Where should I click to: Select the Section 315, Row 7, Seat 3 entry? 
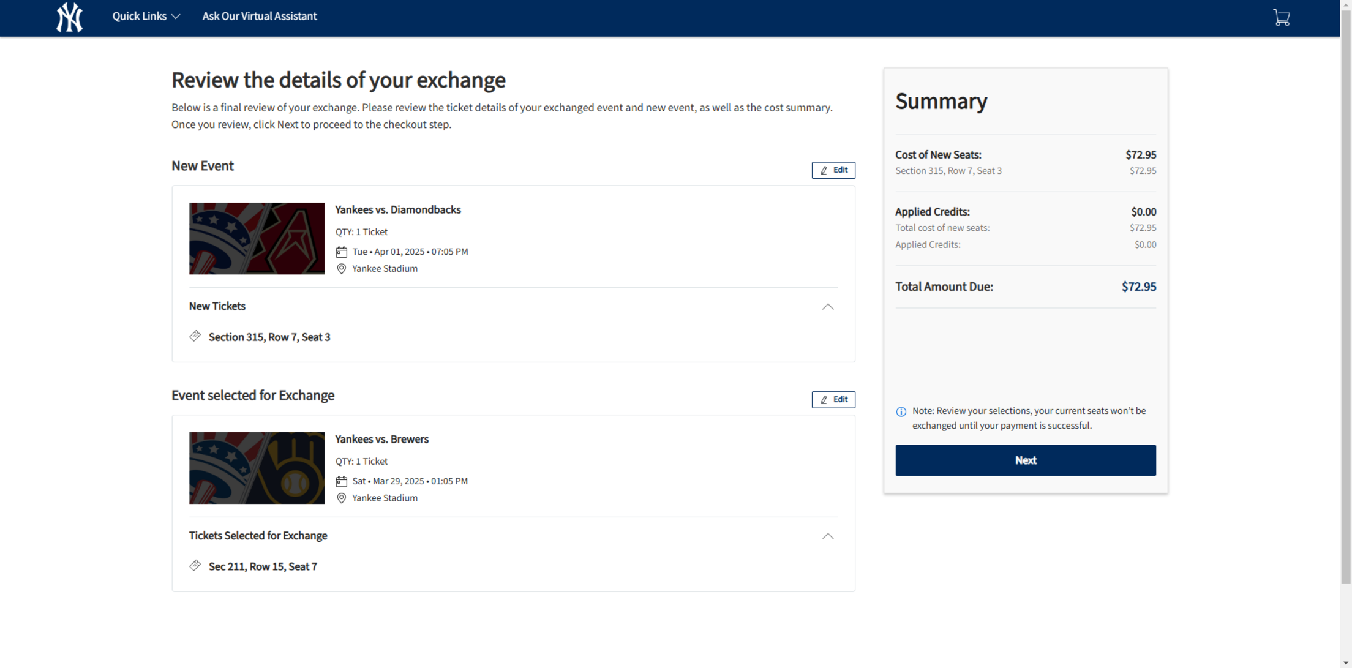pos(269,337)
